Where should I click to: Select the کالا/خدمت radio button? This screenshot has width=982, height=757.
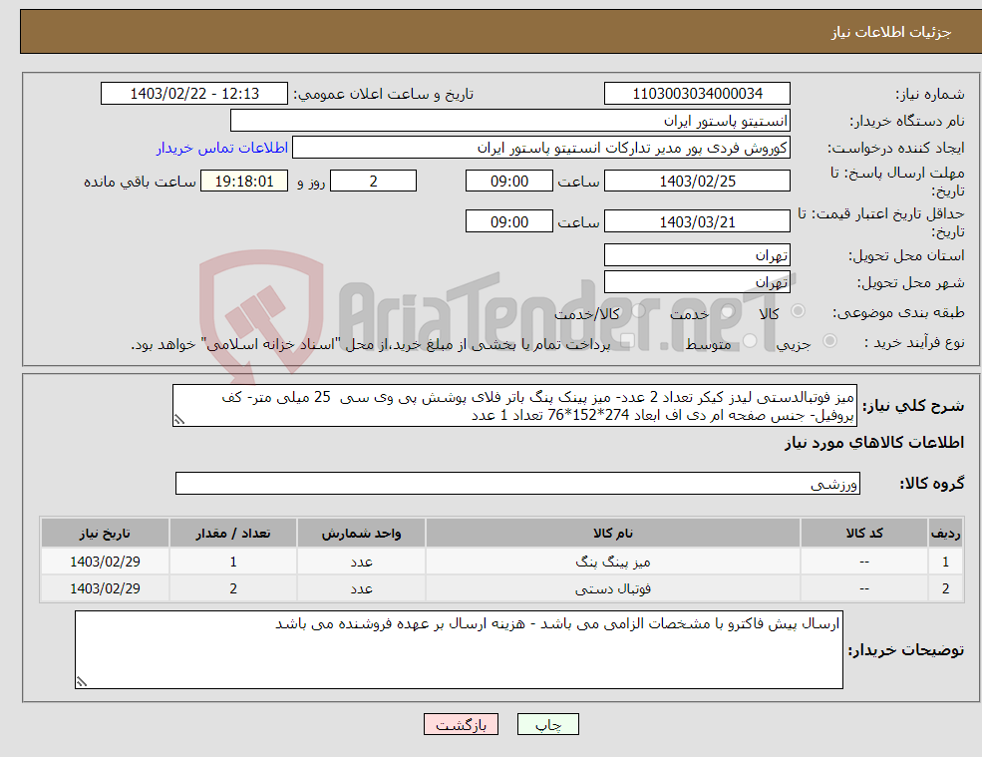pos(638,311)
